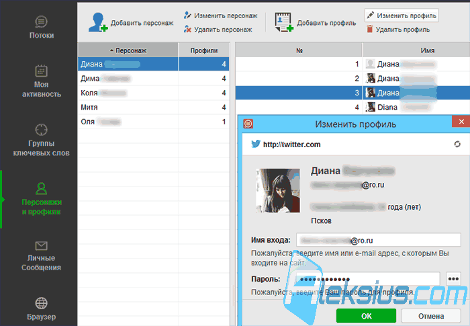Click Удалить профиль with the trash icon
Image resolution: width=470 pixels, height=326 pixels.
coord(398,30)
